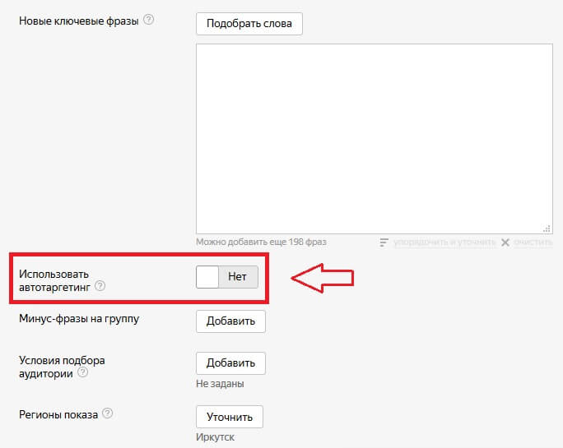The width and height of the screenshot is (563, 448).
Task: Focus the new key phrases text area
Action: [375, 139]
